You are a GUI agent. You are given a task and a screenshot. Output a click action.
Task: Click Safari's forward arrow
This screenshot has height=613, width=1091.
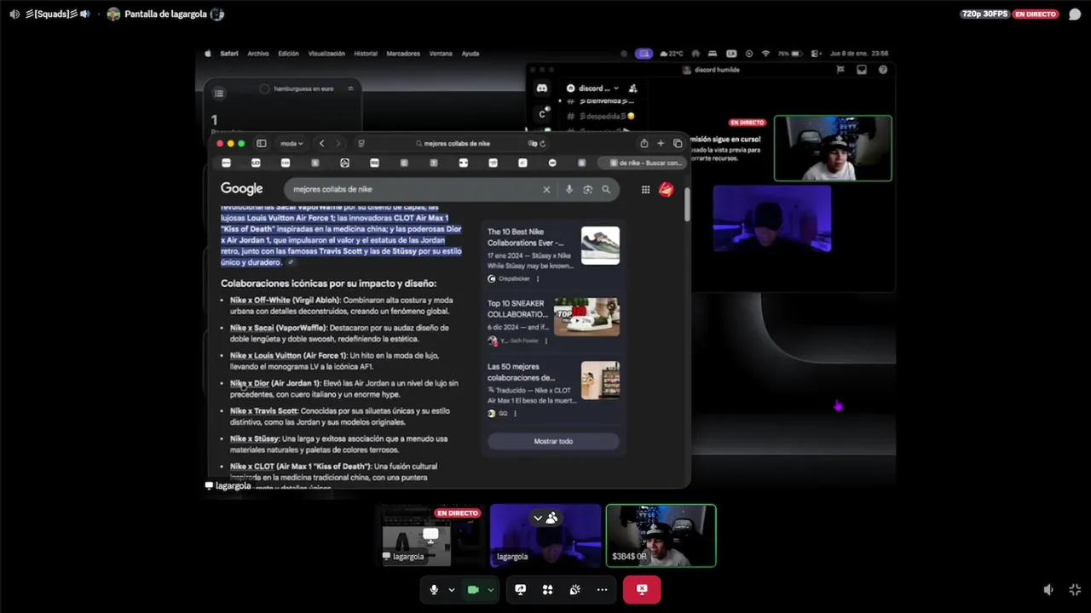tap(338, 143)
